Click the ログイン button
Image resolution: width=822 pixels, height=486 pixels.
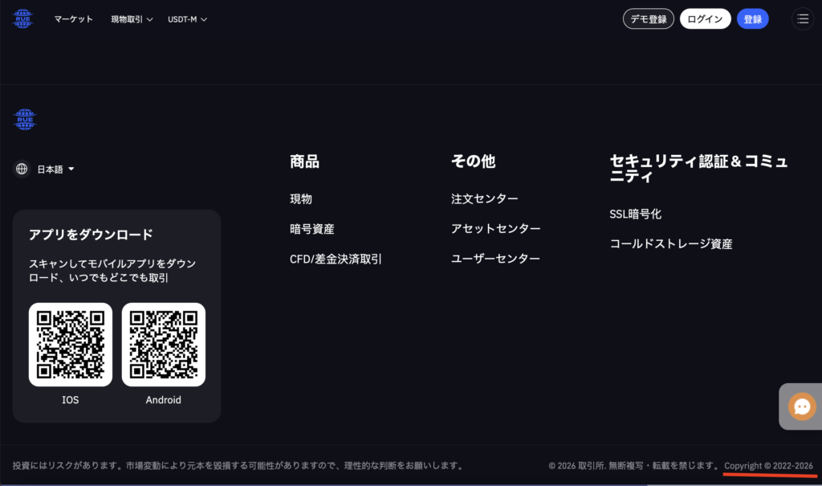[705, 19]
